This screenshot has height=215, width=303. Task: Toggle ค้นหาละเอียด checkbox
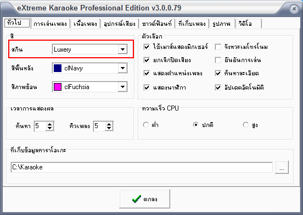pyautogui.click(x=218, y=73)
